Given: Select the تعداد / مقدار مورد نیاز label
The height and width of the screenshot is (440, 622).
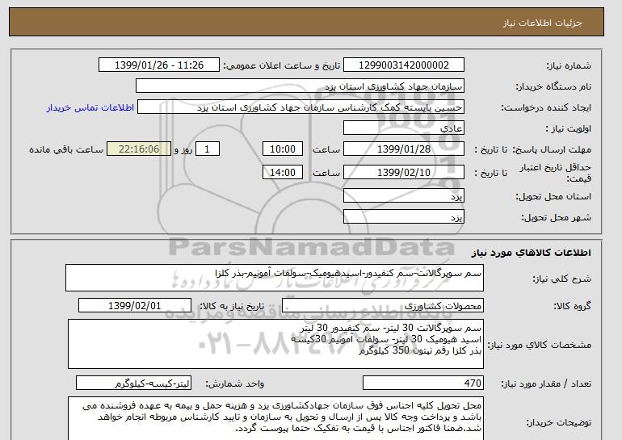Looking at the screenshot, I should click(546, 383).
